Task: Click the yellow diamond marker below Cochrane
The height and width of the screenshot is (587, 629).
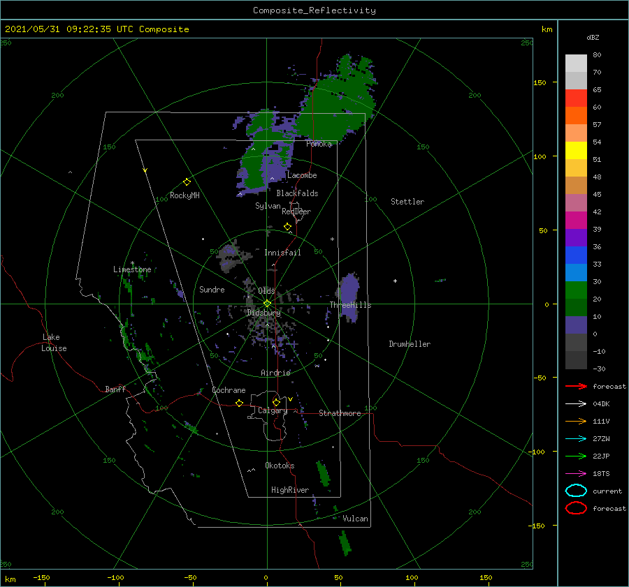Action: click(240, 403)
